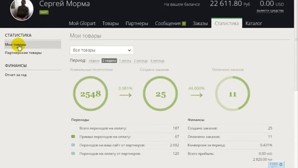The image size is (298, 168).
Task: Open the Товары navigation tab
Action: [110, 23]
